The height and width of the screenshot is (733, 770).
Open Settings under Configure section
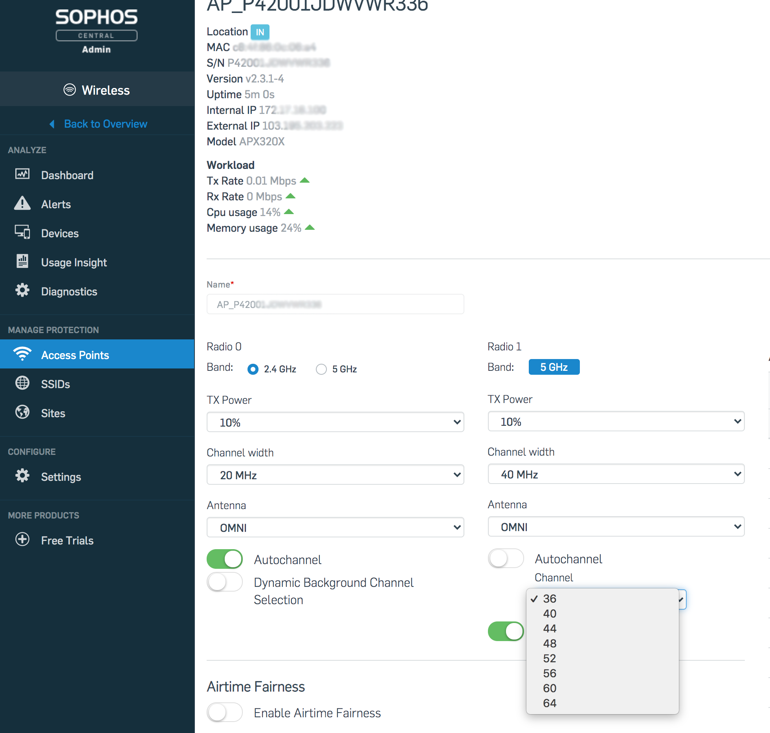(x=61, y=477)
